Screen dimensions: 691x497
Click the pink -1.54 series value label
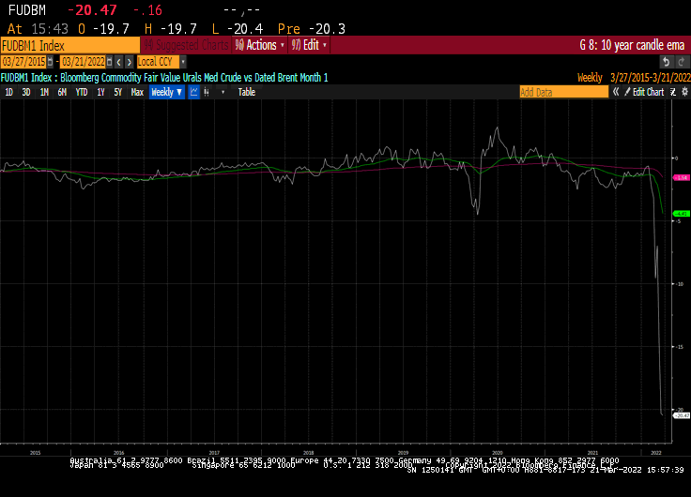point(682,177)
